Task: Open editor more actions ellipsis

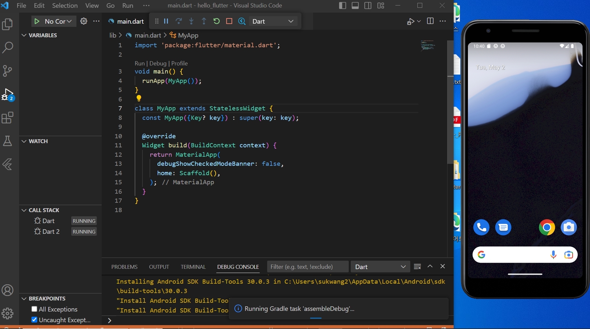Action: 443,21
